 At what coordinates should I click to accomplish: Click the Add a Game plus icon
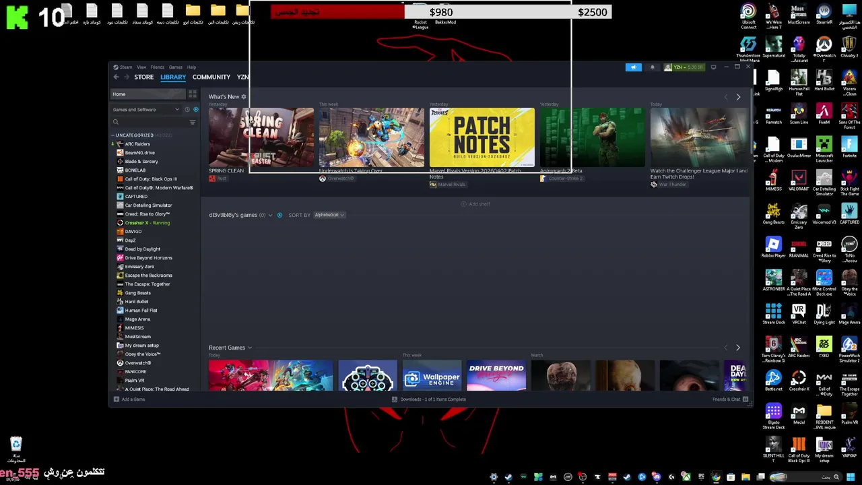coord(116,399)
